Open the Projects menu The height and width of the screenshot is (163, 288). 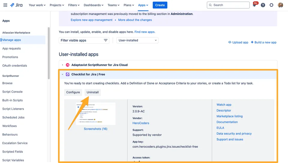coord(57,5)
